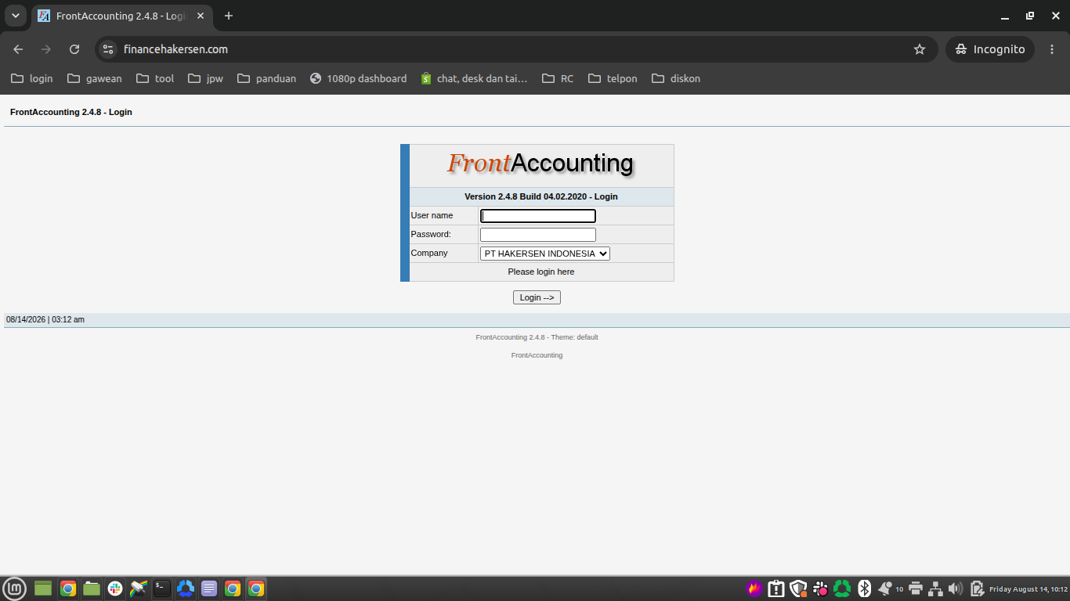Click the 'Version 2.4.8 Build 04.02.2020 - Login' heading
Image resolution: width=1070 pixels, height=601 pixels.
click(541, 196)
